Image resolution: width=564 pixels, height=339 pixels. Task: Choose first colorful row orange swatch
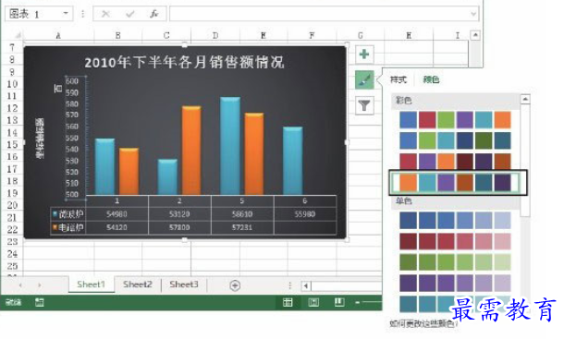click(x=502, y=120)
